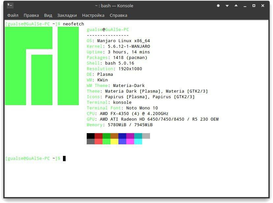The width and height of the screenshot is (273, 203).
Task: Click the dark gray color block
Action: pos(91,141)
